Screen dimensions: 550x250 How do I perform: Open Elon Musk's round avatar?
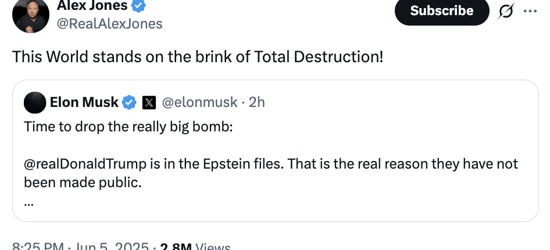[35, 103]
